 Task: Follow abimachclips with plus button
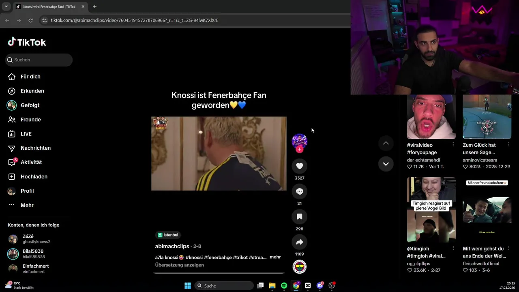tap(300, 149)
